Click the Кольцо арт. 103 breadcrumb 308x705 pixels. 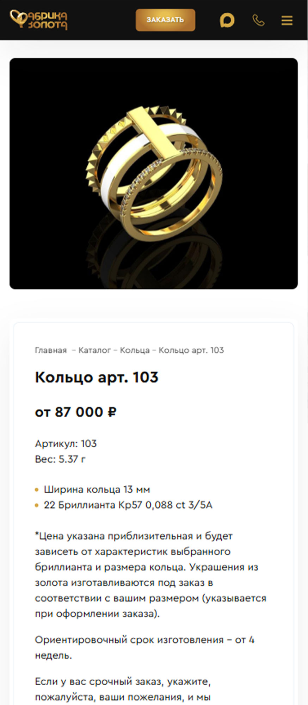coord(191,350)
